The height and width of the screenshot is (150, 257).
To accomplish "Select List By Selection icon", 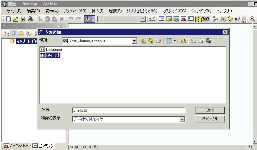I will pyautogui.click(x=28, y=34).
